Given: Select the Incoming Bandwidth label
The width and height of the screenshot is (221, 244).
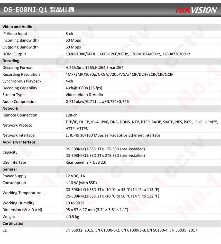Looking at the screenshot, I should [x=20, y=40].
